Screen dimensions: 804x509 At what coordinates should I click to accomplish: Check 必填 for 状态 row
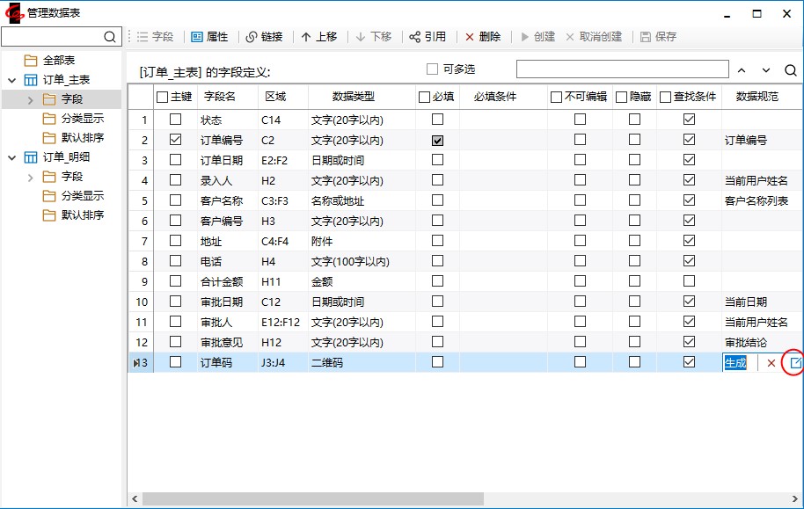[x=437, y=119]
